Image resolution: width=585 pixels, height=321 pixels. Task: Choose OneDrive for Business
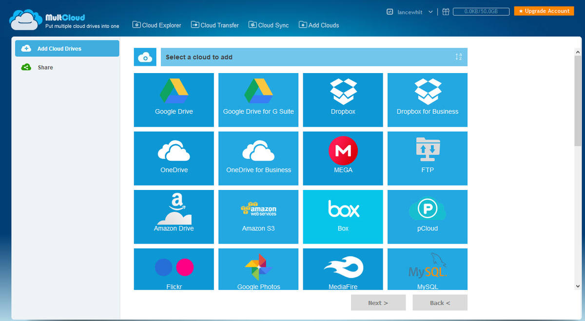coord(258,158)
